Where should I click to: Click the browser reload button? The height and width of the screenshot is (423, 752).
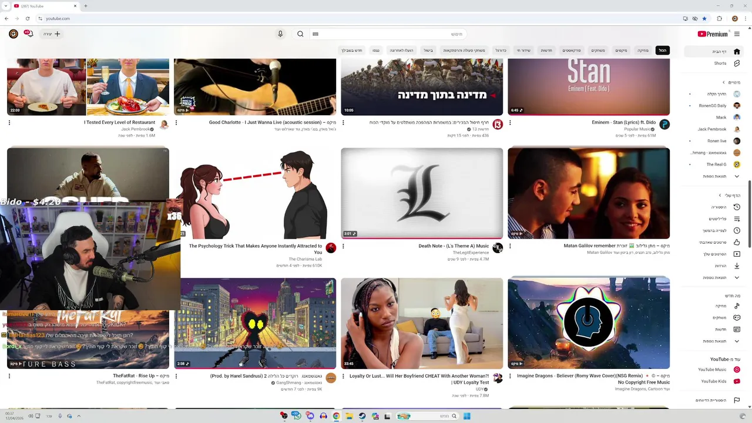click(x=28, y=18)
